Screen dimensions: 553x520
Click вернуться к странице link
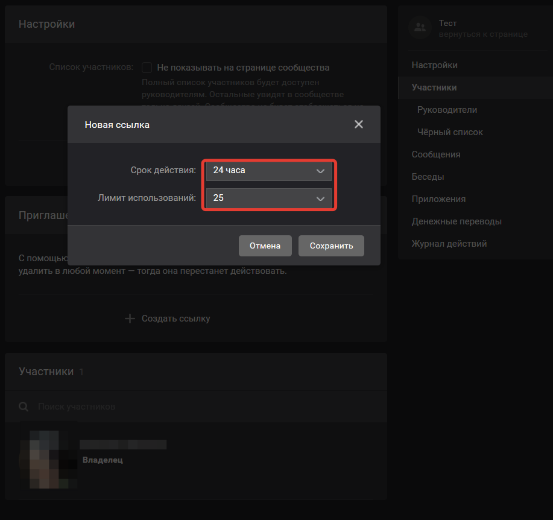(x=483, y=34)
